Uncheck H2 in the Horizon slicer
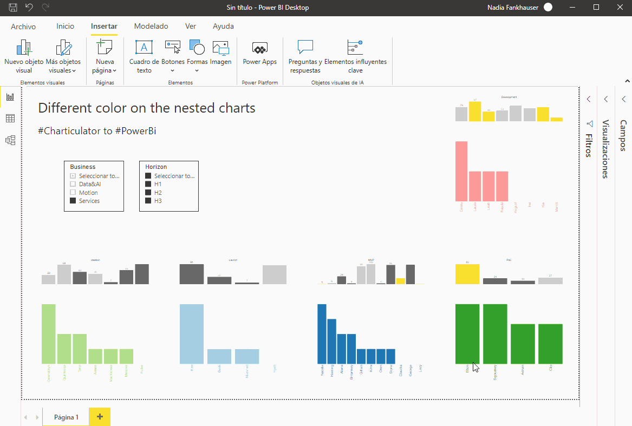The image size is (632, 426). [147, 192]
